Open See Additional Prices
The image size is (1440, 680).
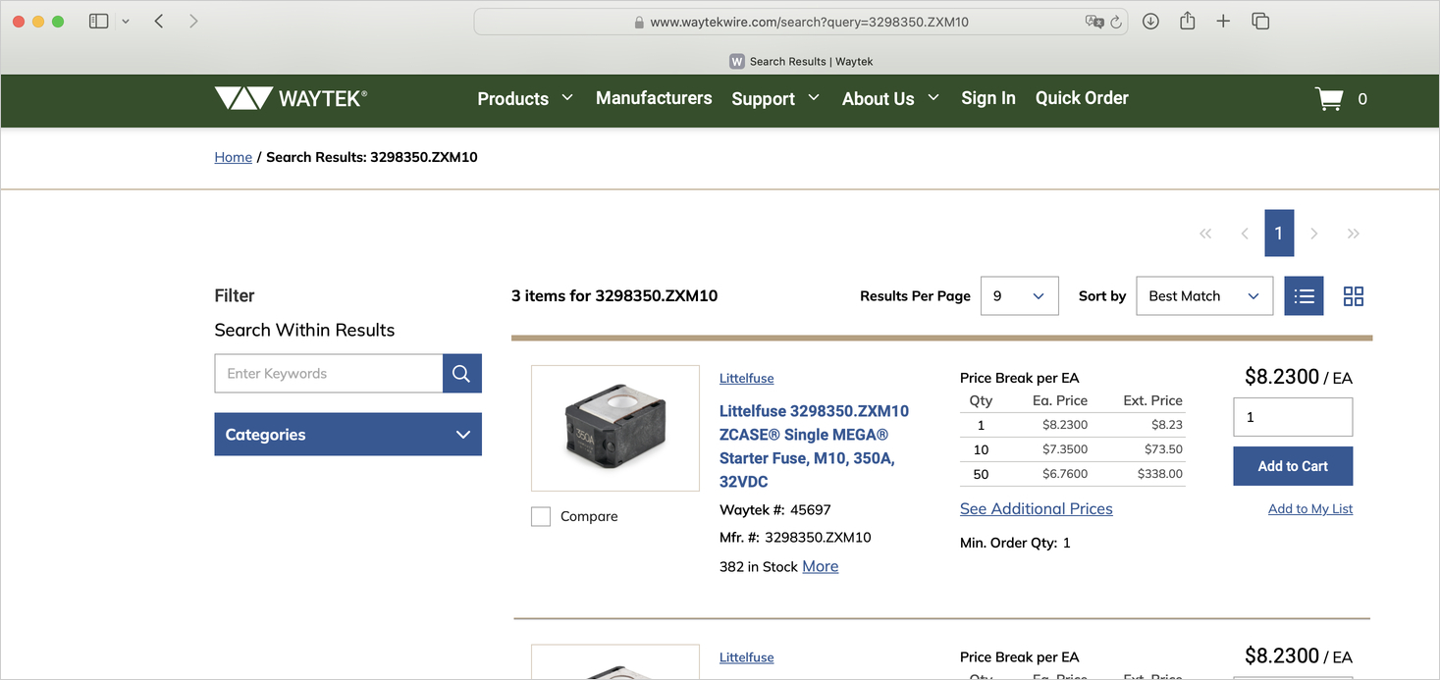[1036, 508]
